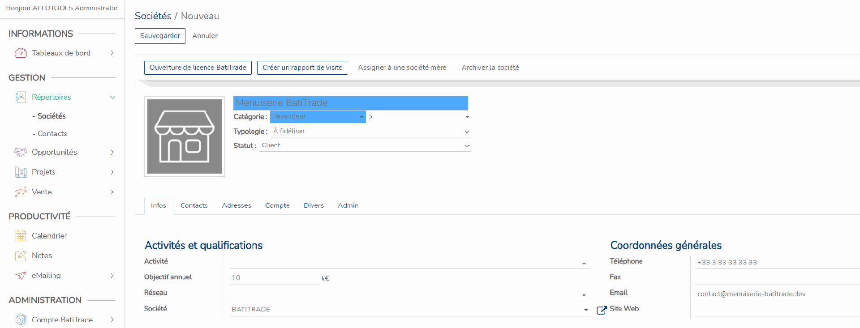Viewport: 860px width, 328px height.
Task: Expand the Opportunités menu chevron
Action: click(x=112, y=152)
